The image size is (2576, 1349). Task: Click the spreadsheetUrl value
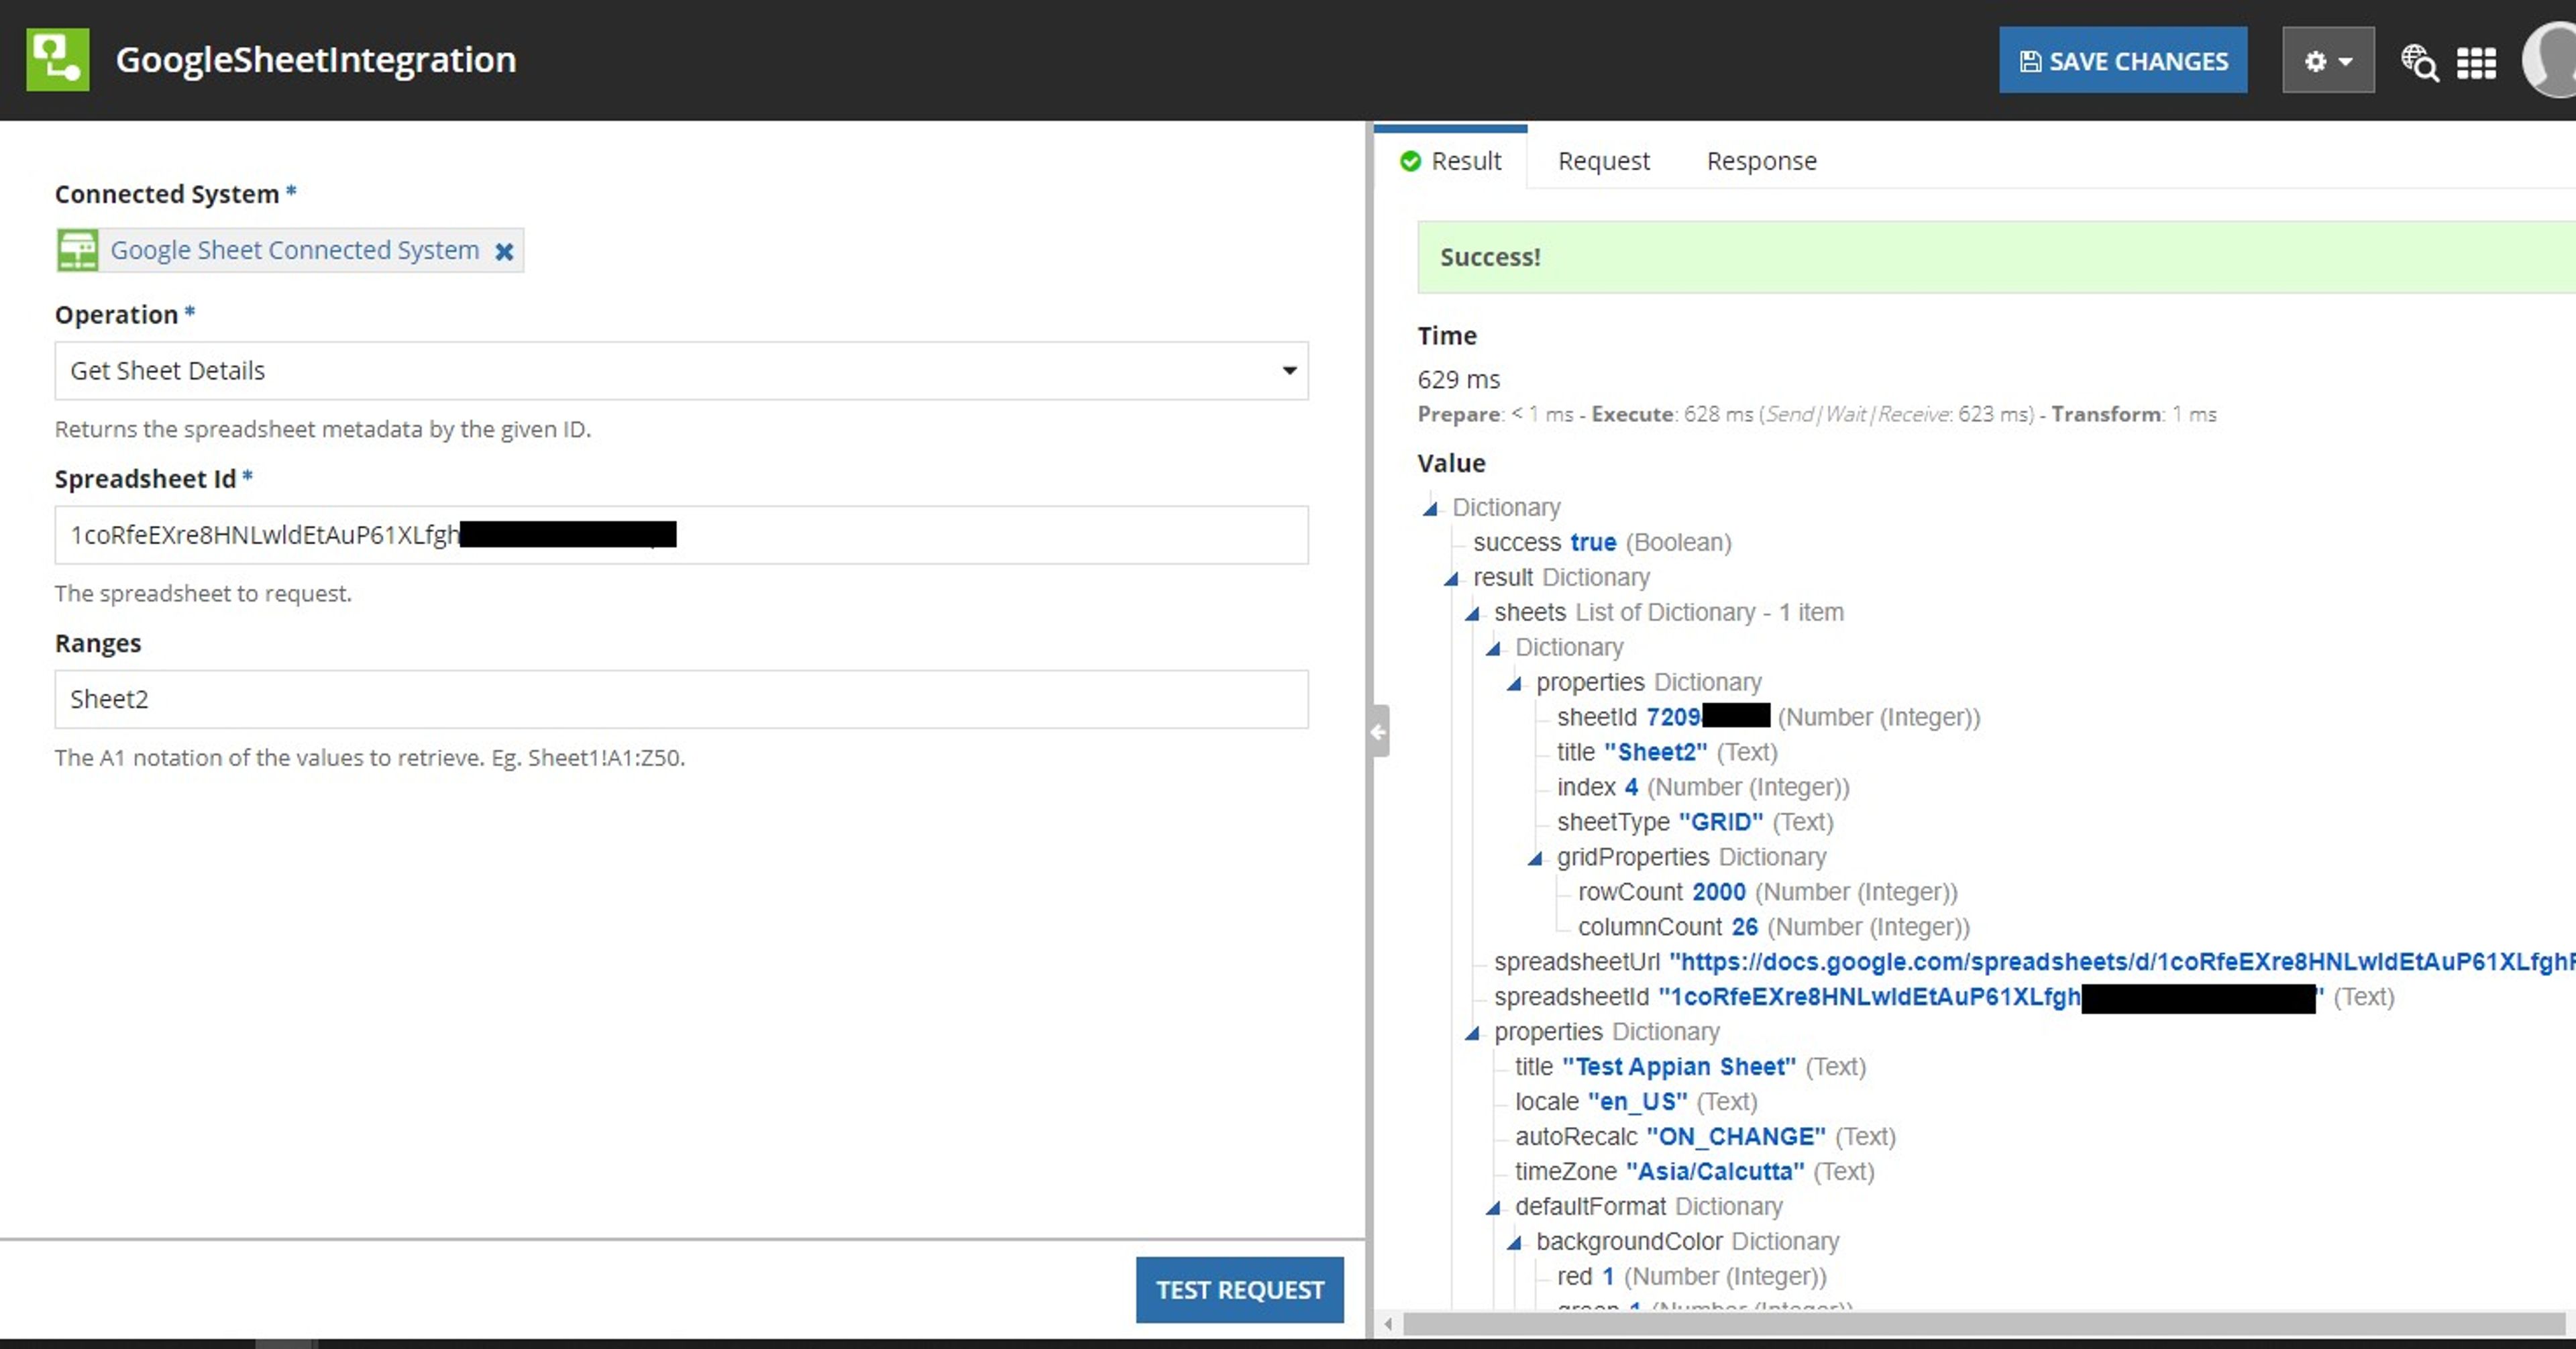point(2122,962)
